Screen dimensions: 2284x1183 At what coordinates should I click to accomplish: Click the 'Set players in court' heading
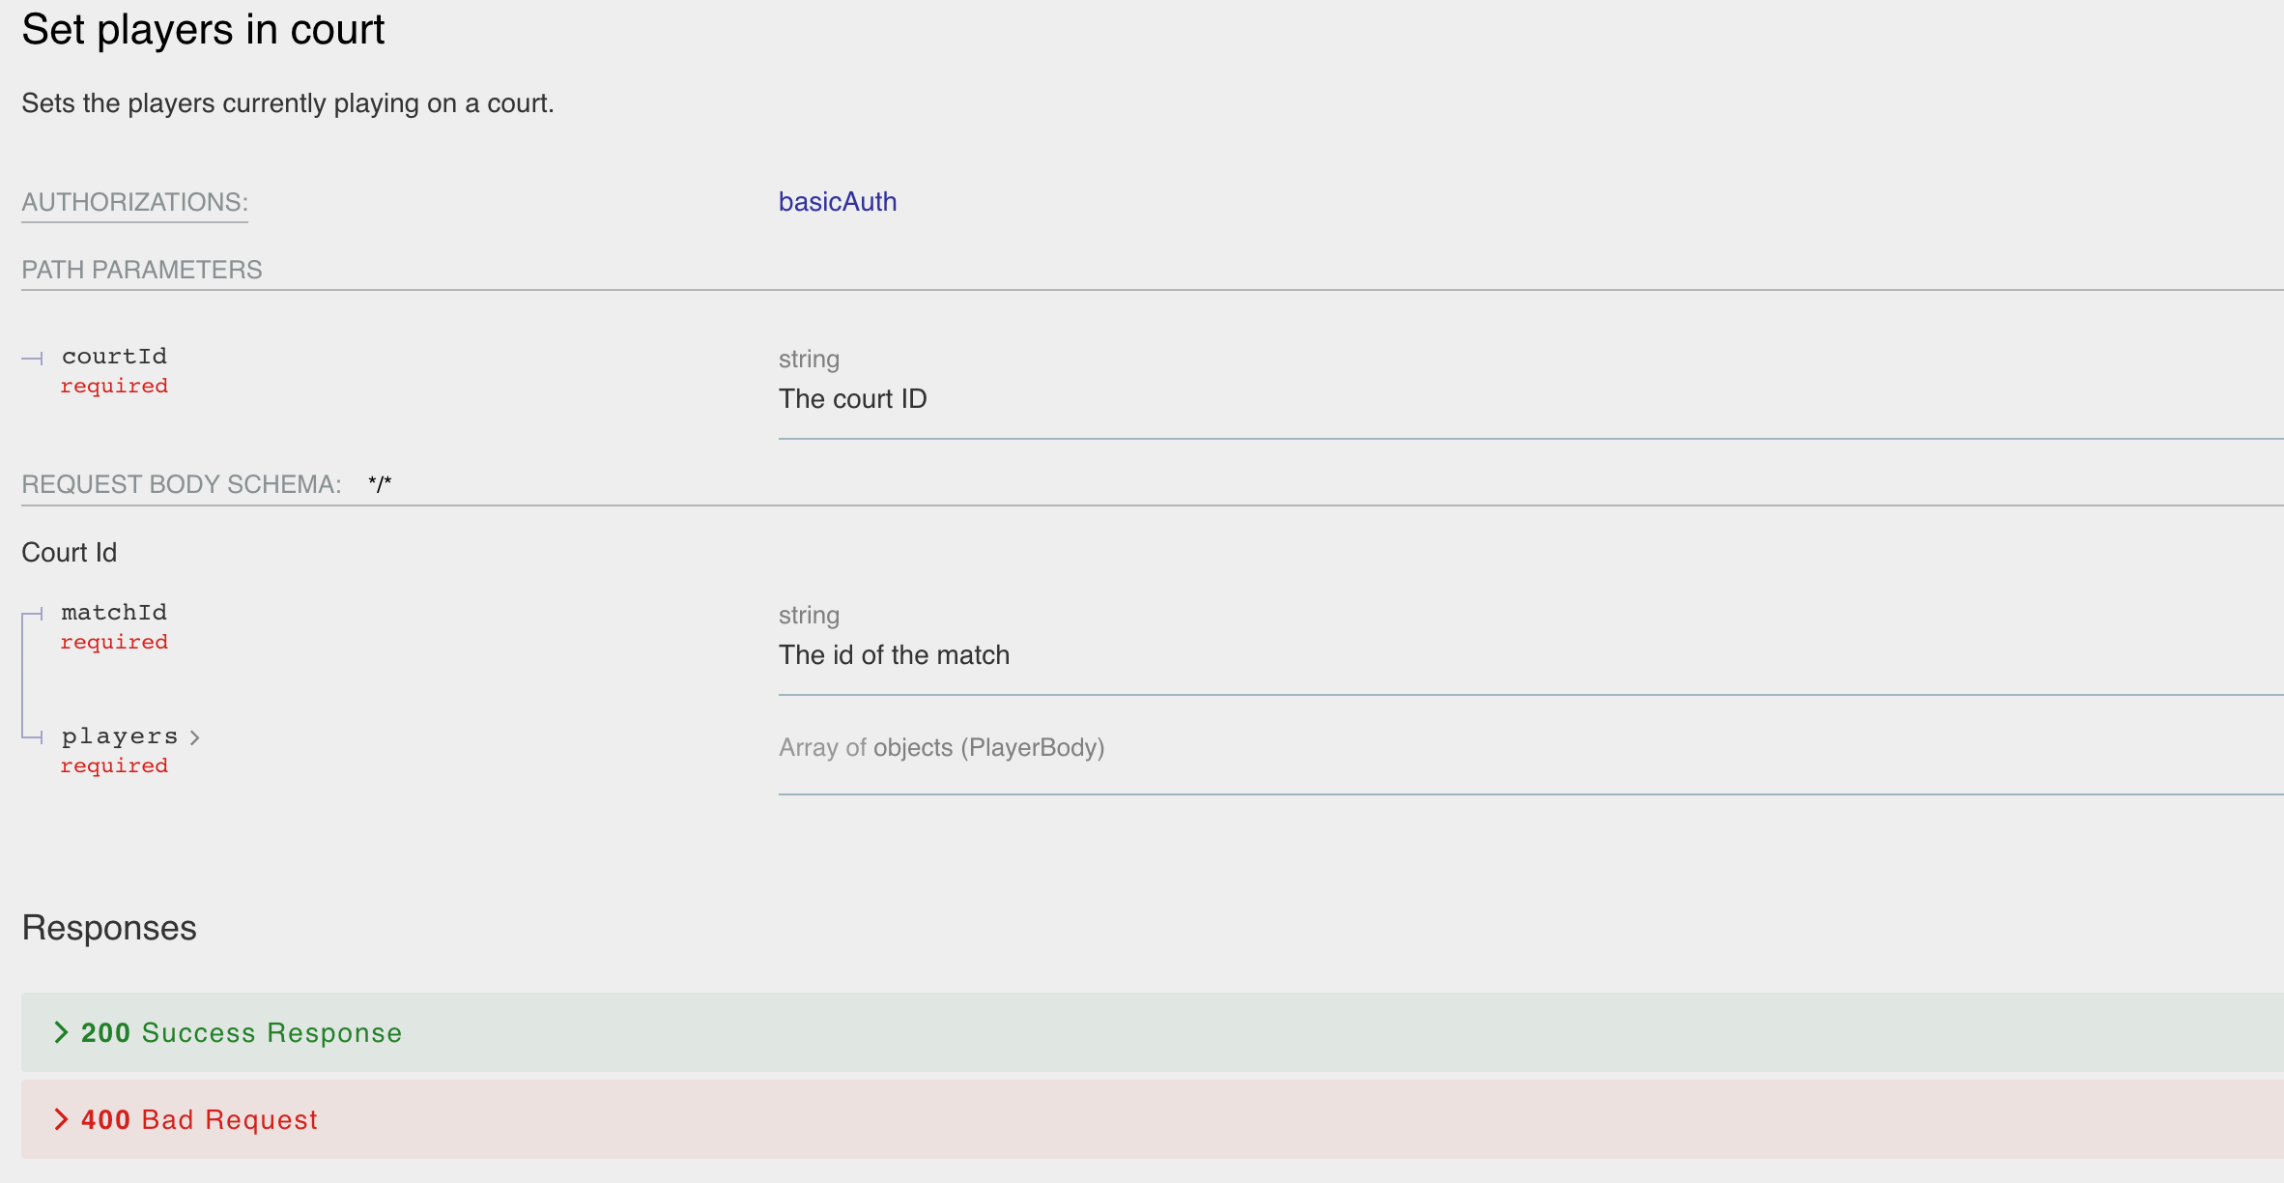click(203, 30)
